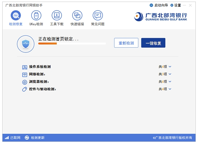Image resolution: width=198 pixels, height=144 pixels.
Task: Open the 常见问题 chat bubble icon
Action: (x=98, y=15)
